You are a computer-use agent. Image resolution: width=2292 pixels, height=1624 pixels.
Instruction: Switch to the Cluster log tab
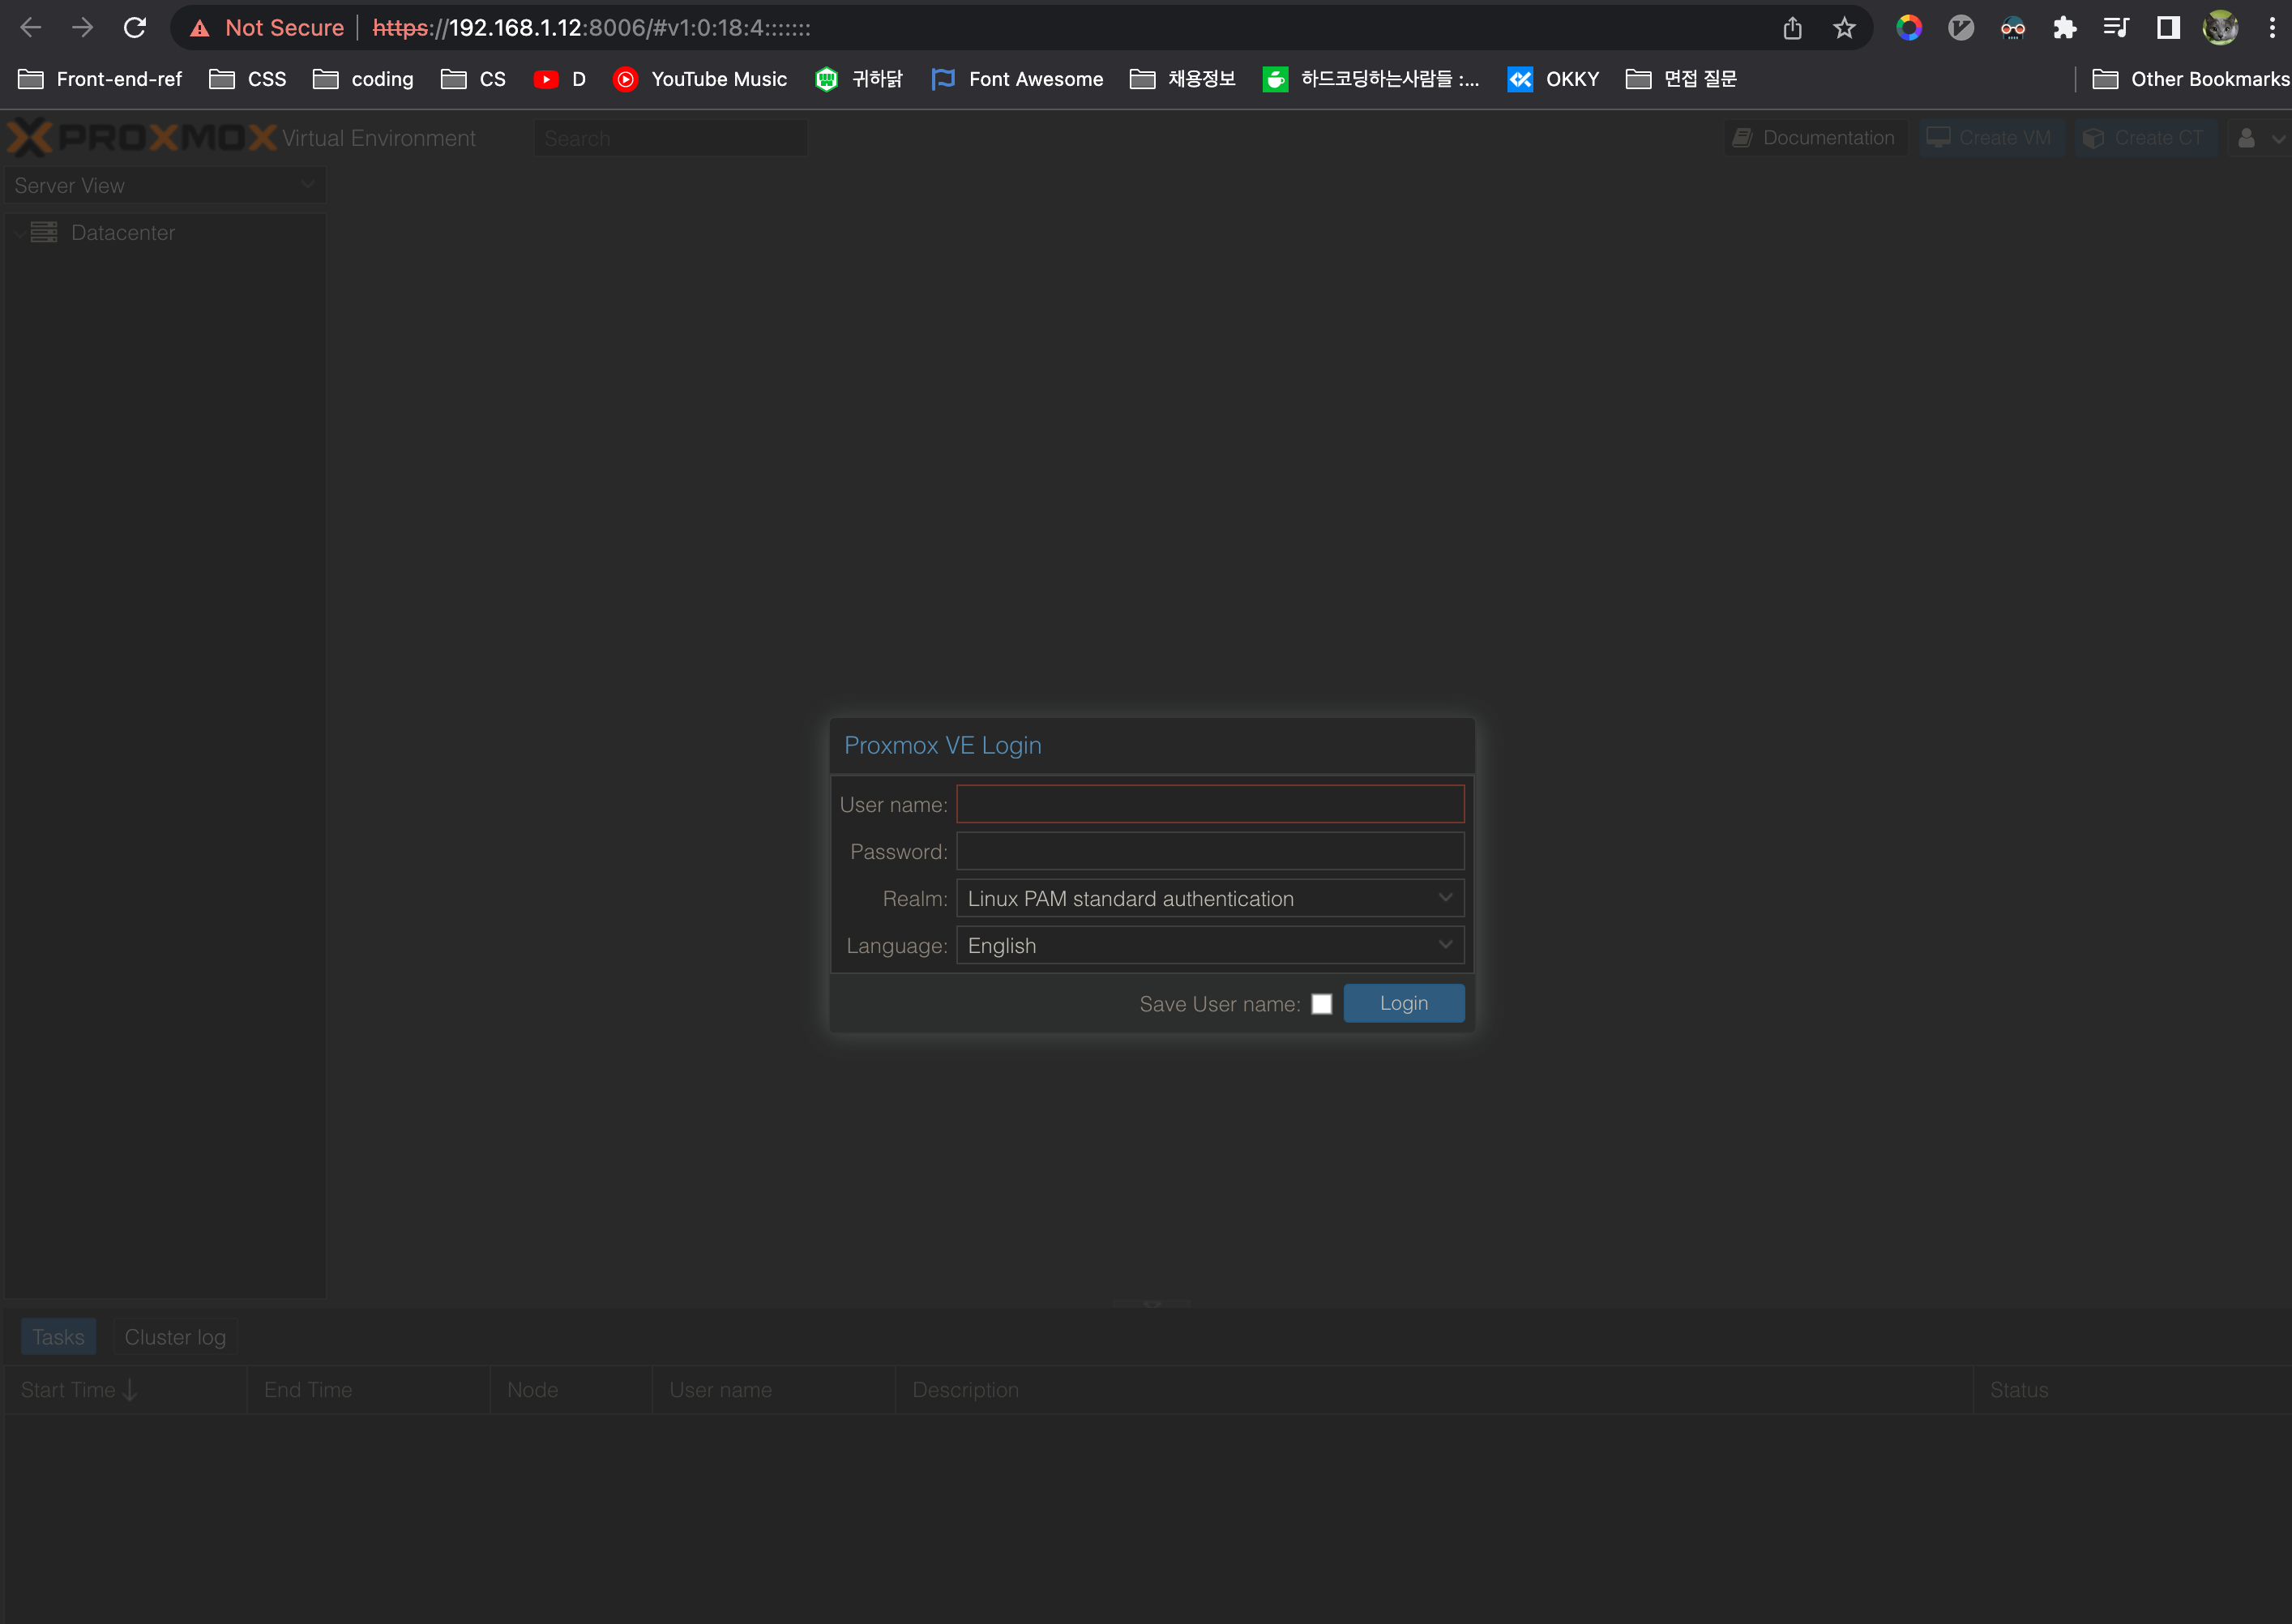tap(175, 1337)
